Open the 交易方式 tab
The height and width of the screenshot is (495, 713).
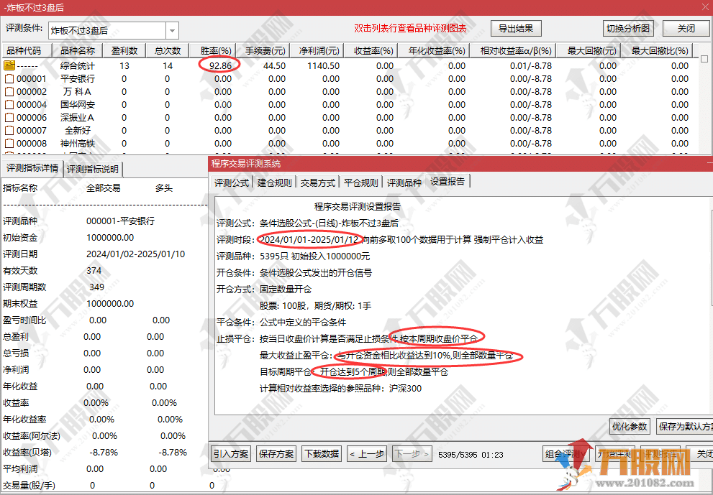317,182
